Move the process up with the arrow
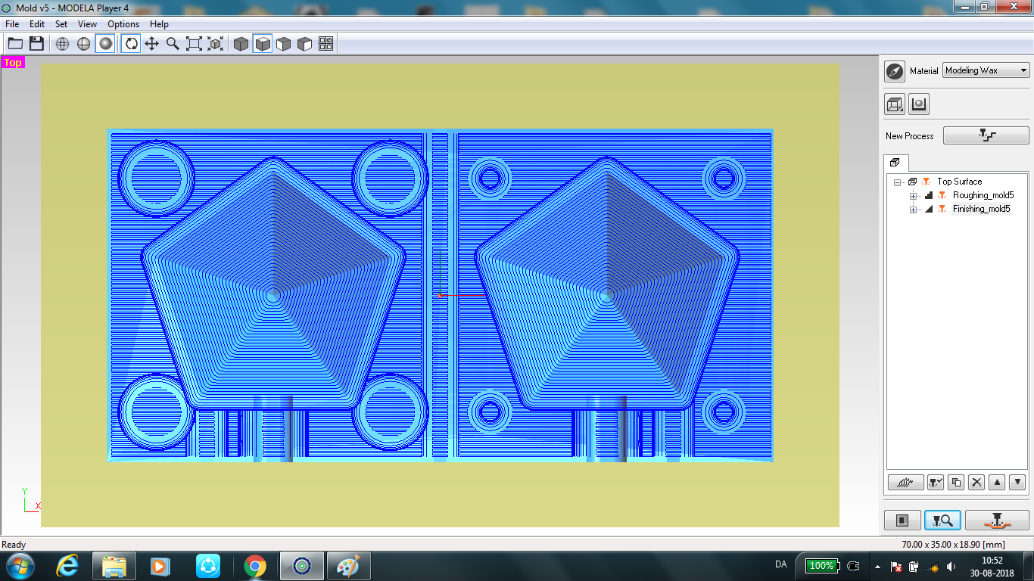Image resolution: width=1034 pixels, height=581 pixels. [x=997, y=482]
